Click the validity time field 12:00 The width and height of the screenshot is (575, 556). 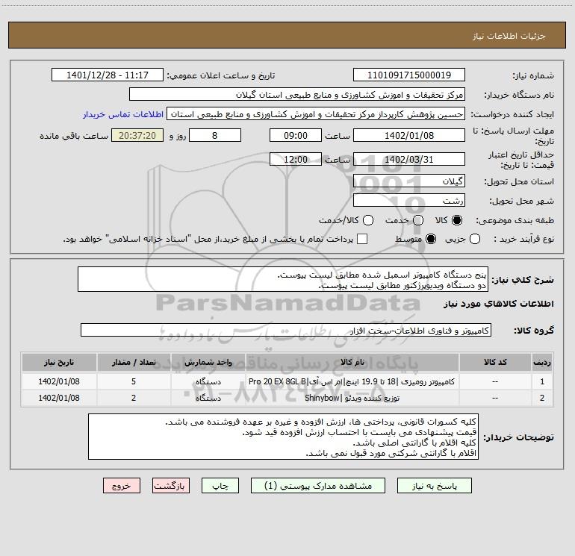296,159
